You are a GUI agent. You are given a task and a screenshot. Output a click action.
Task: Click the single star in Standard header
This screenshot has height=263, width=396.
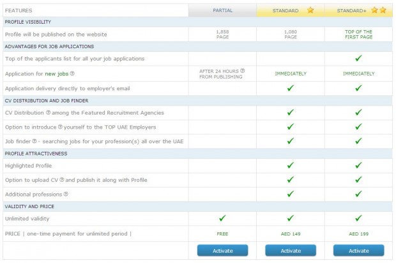(x=310, y=10)
